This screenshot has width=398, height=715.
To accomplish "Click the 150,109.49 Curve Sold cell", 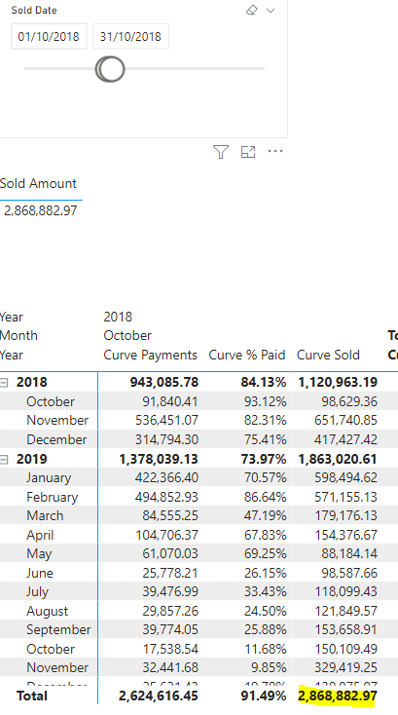I will pyautogui.click(x=345, y=649).
